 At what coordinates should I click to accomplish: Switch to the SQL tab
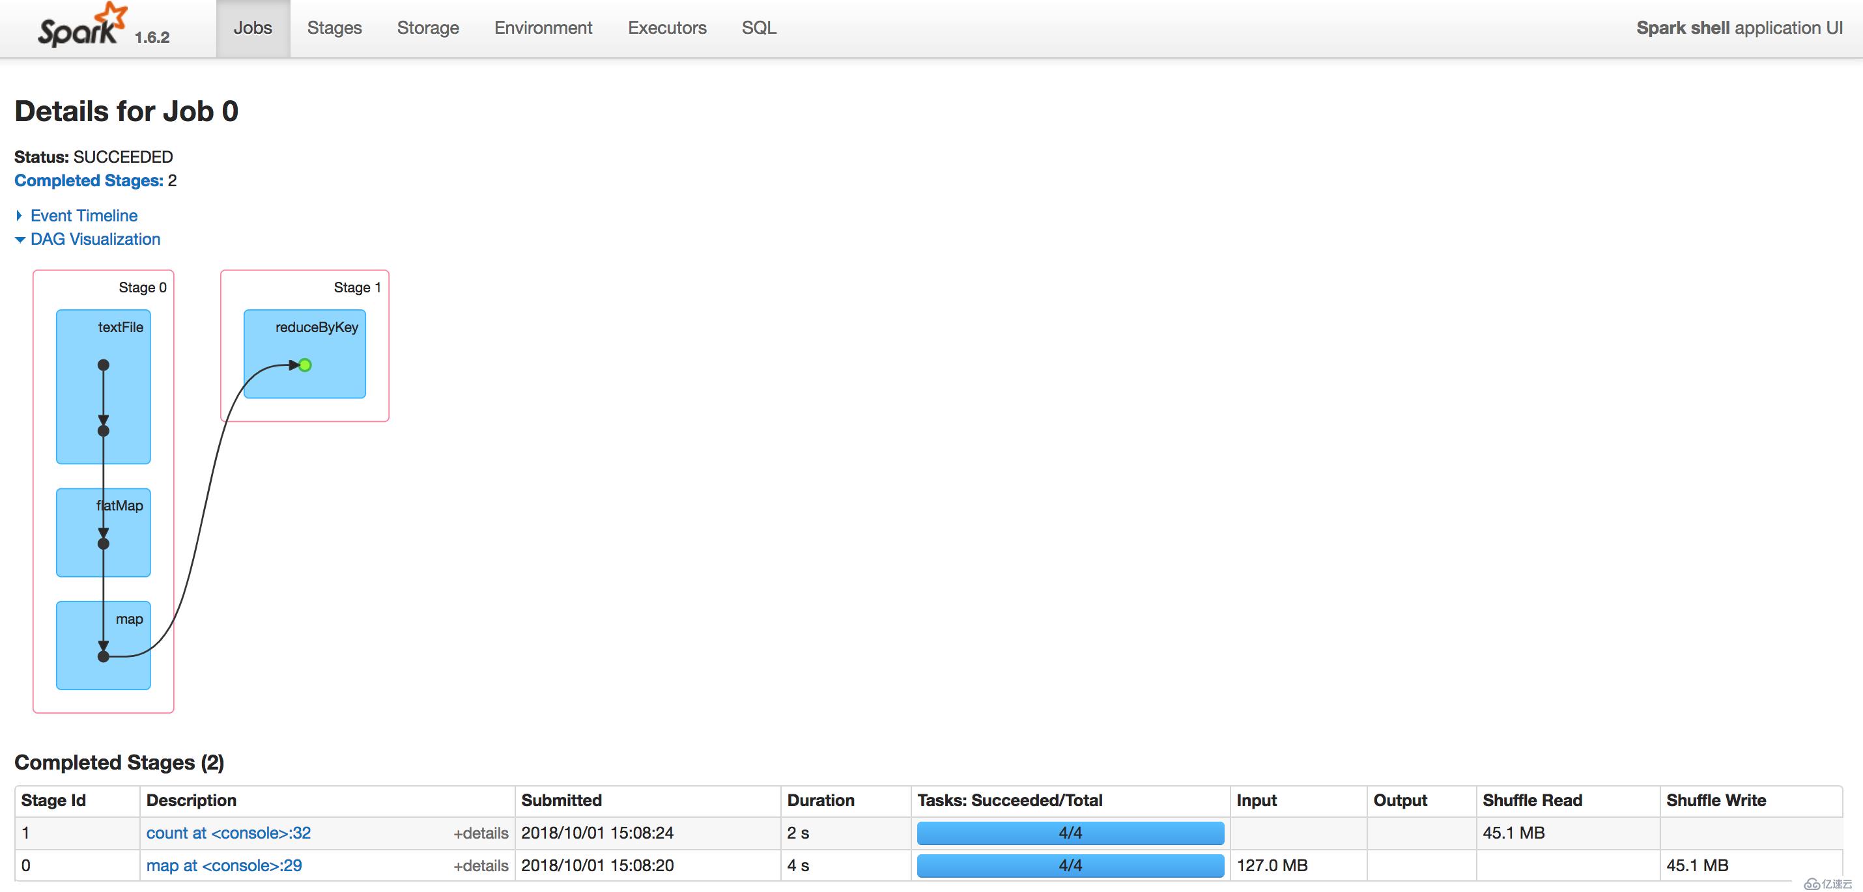pos(759,28)
